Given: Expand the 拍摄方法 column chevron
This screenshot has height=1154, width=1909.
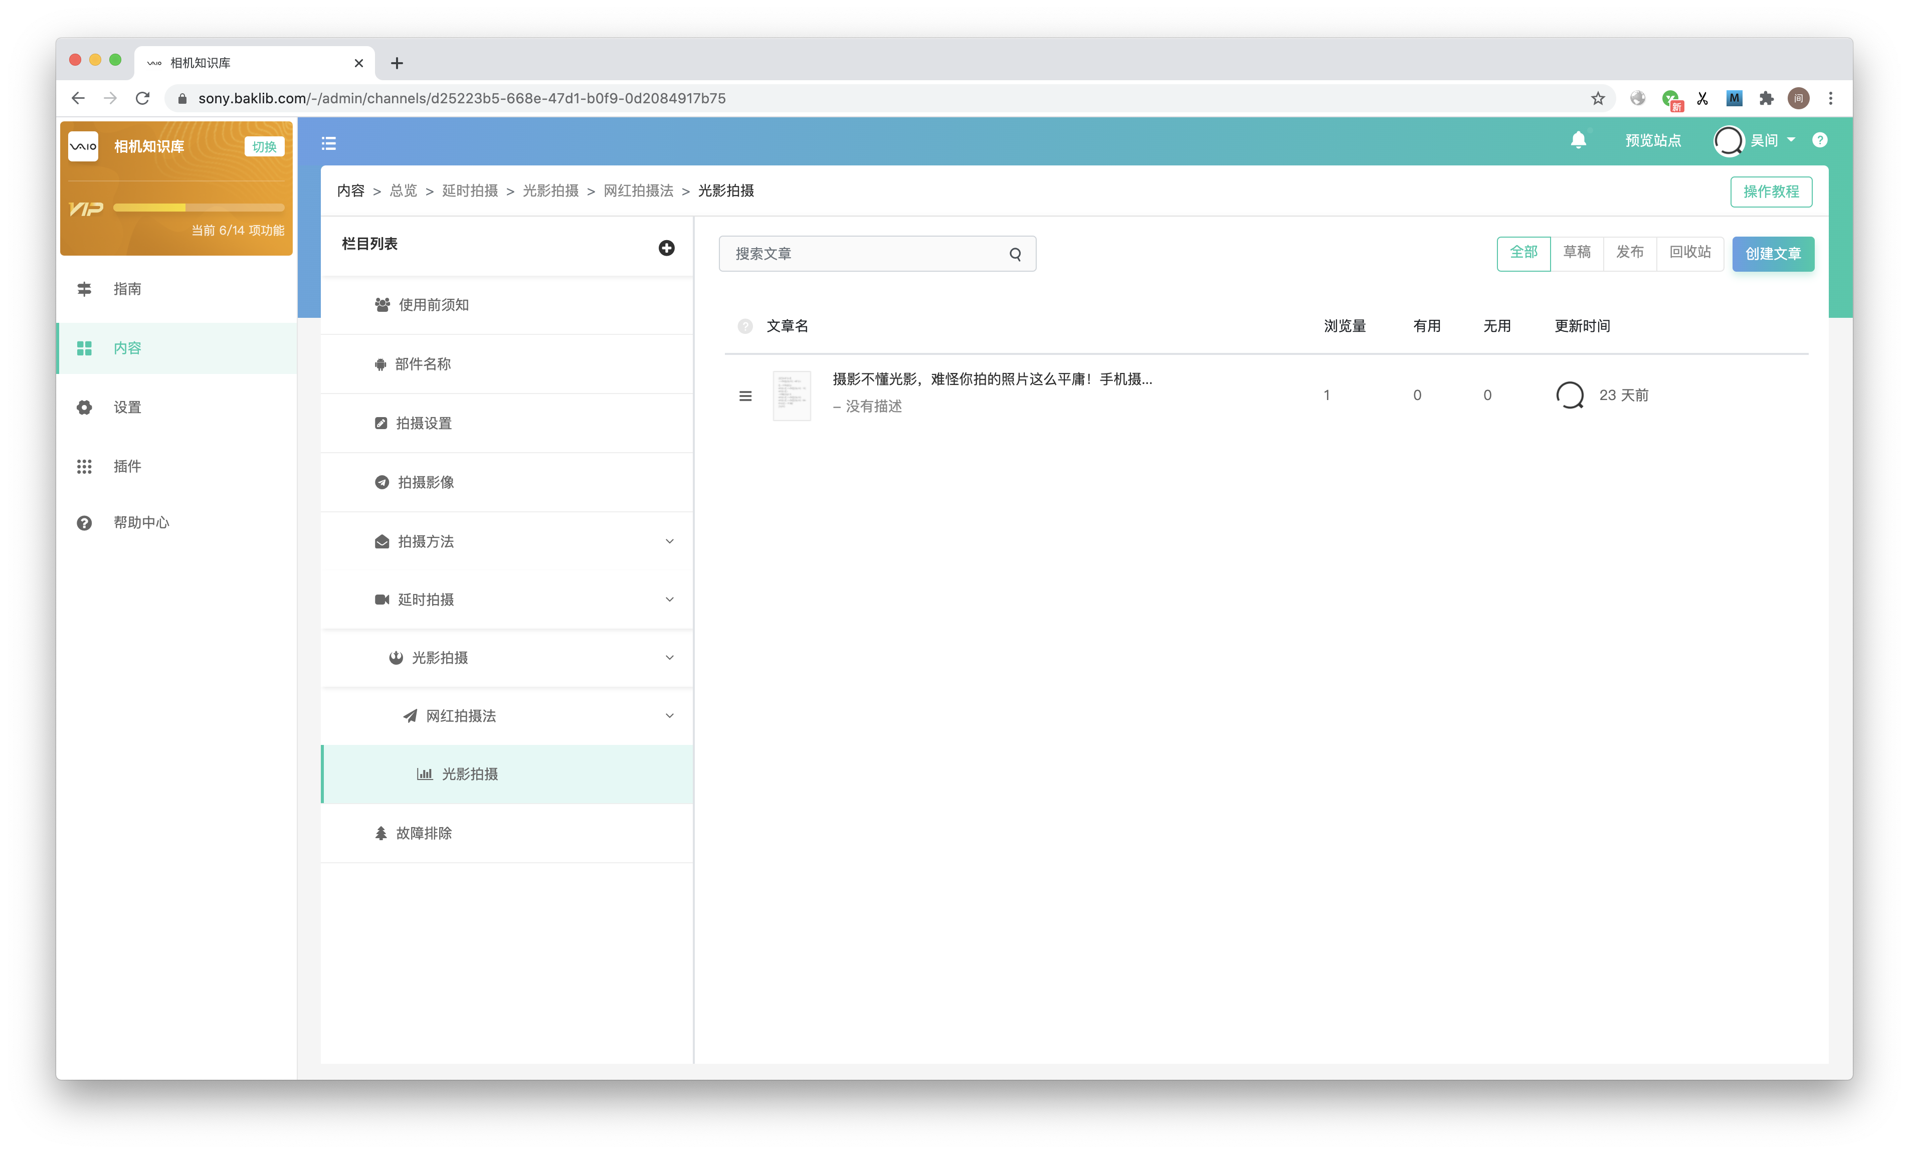Looking at the screenshot, I should (x=669, y=541).
